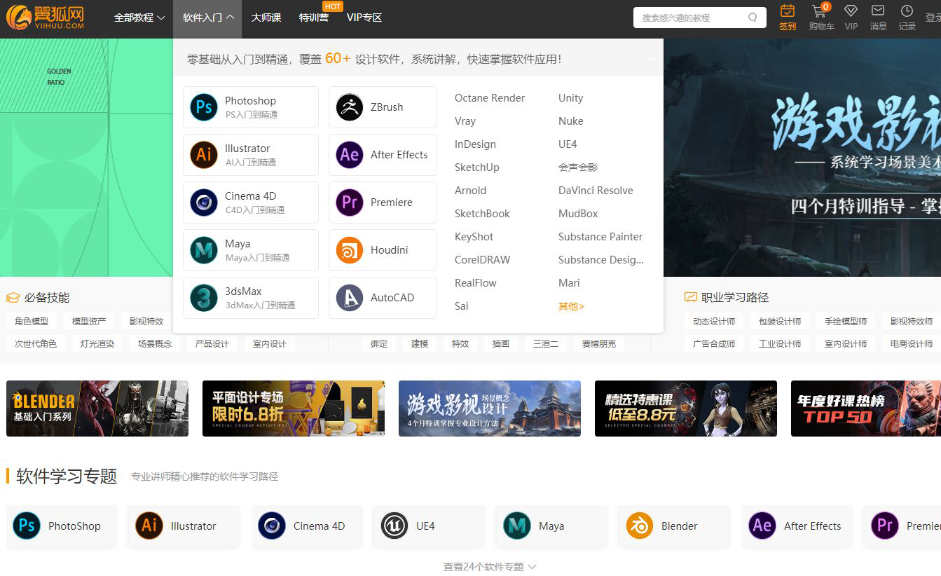941x576 pixels.
Task: Click the AutoCAD icon
Action: coord(350,298)
